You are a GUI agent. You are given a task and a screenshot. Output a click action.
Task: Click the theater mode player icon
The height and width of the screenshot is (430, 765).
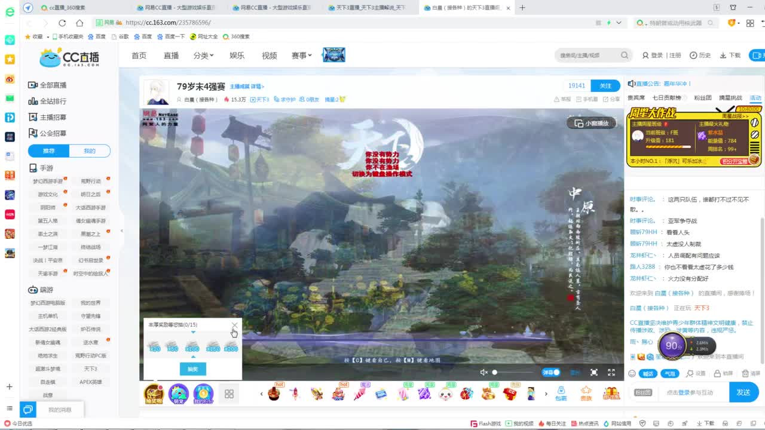click(x=593, y=372)
